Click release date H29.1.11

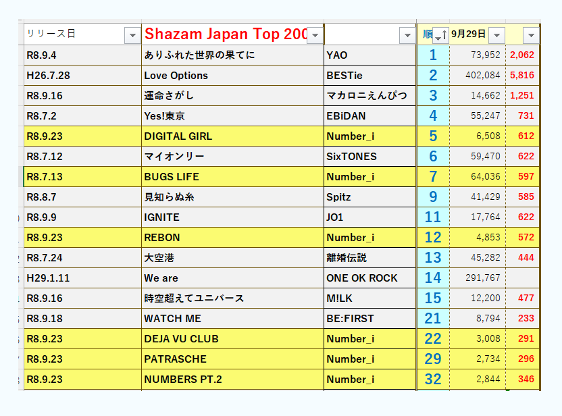(83, 278)
